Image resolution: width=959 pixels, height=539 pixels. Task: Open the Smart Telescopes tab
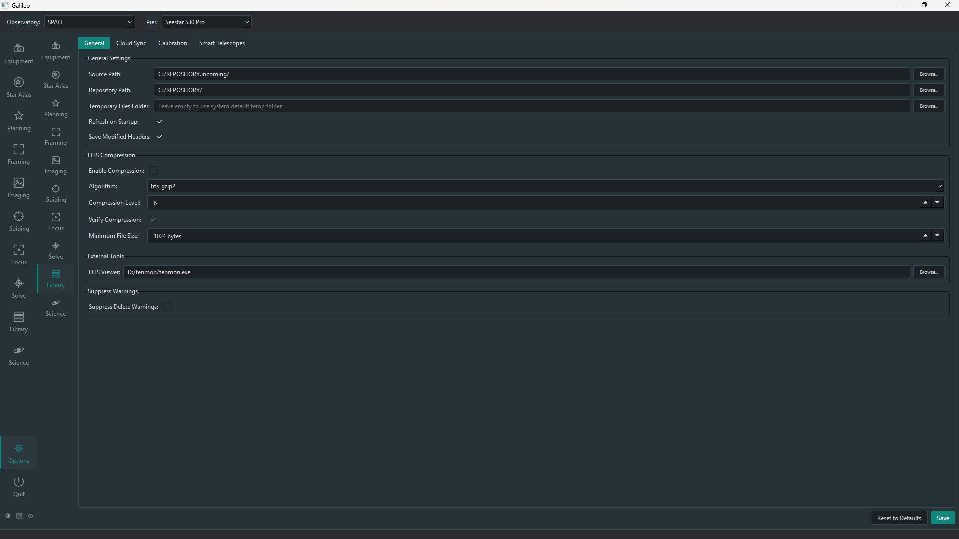pyautogui.click(x=222, y=43)
